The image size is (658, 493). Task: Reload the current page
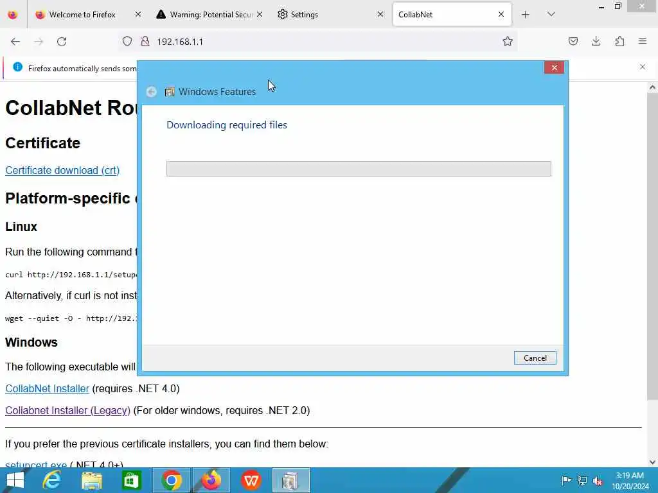click(62, 42)
